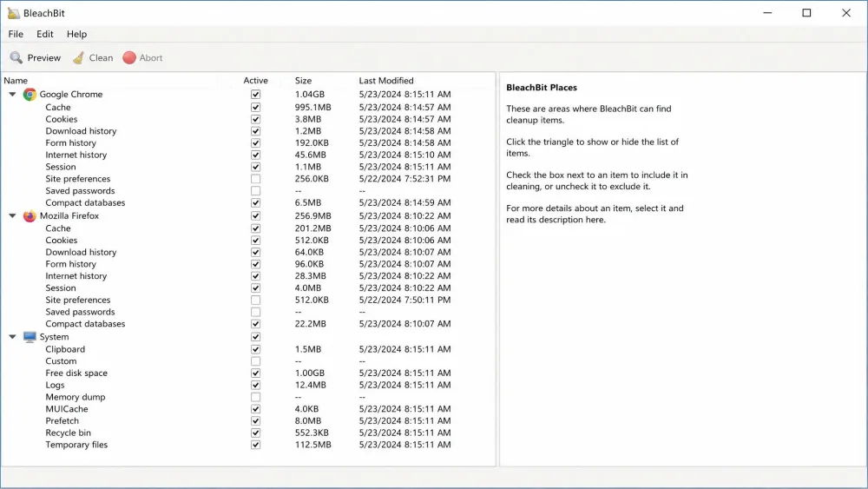Enable the Custom checkbox

[255, 361]
